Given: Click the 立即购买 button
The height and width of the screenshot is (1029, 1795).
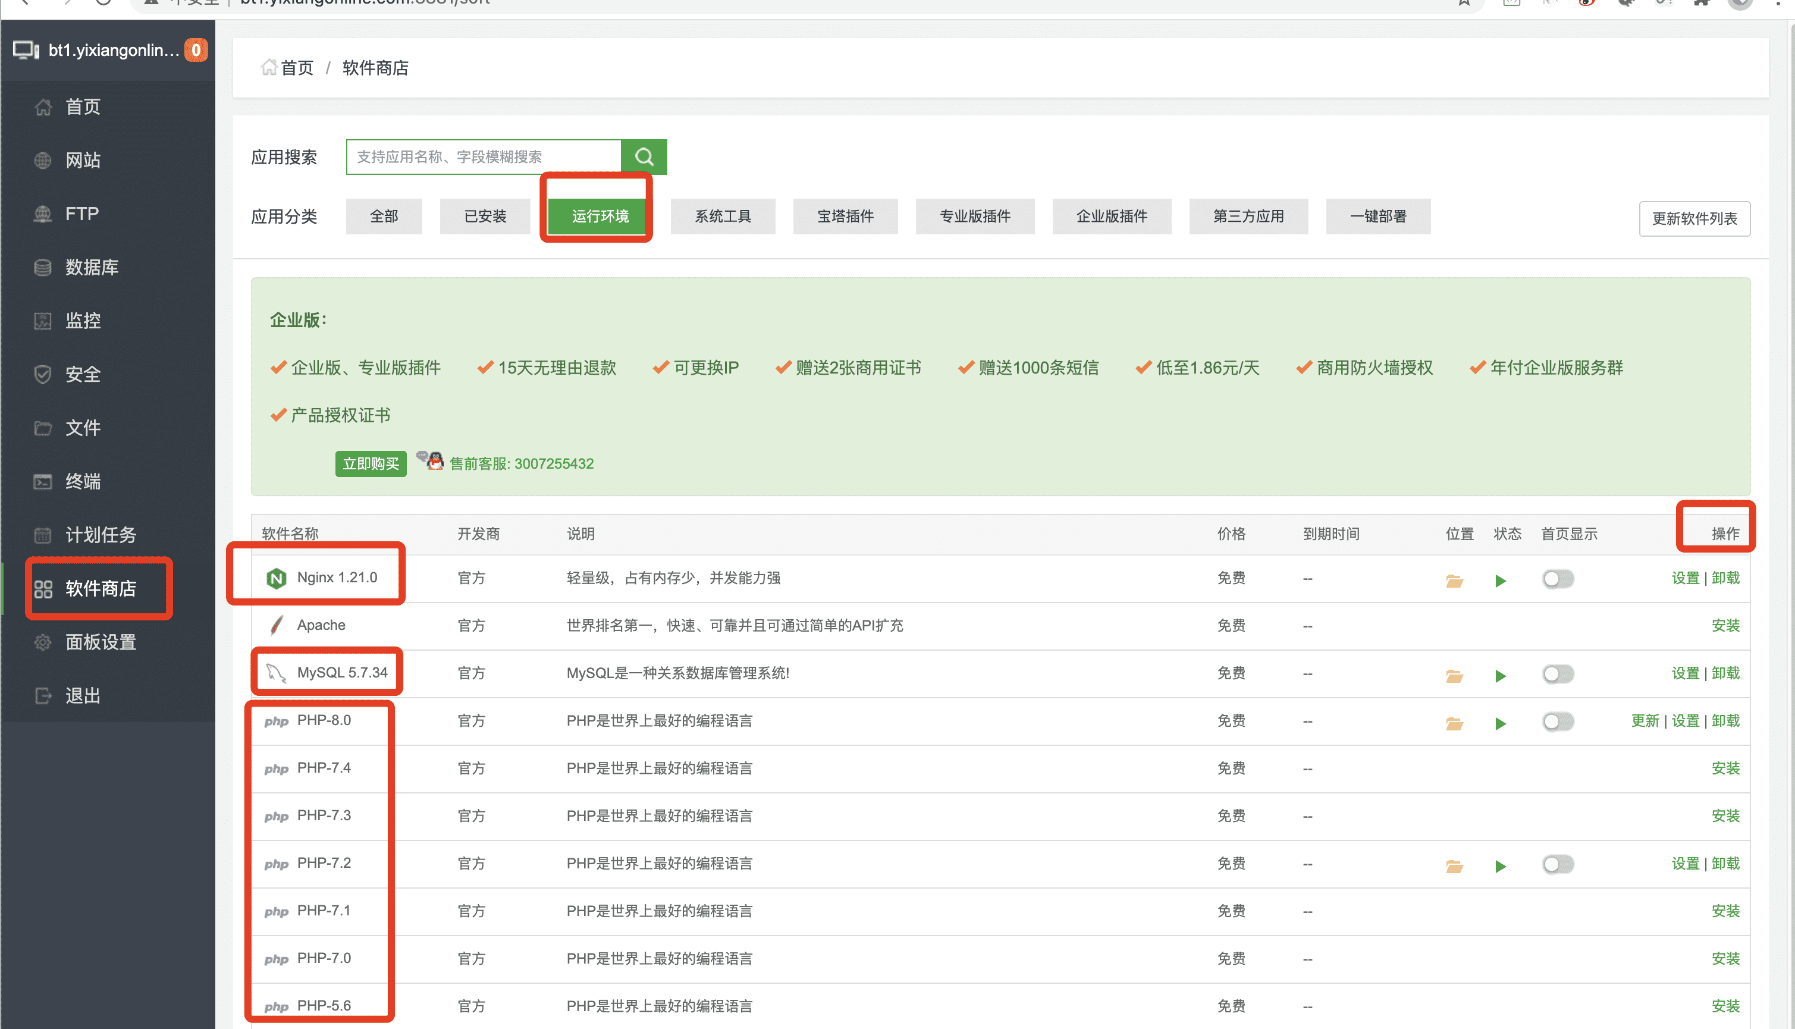Looking at the screenshot, I should click(x=371, y=463).
